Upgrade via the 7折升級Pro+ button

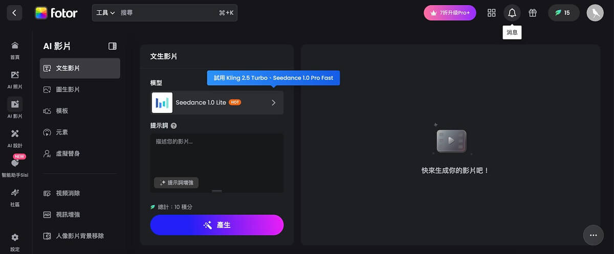pyautogui.click(x=450, y=13)
